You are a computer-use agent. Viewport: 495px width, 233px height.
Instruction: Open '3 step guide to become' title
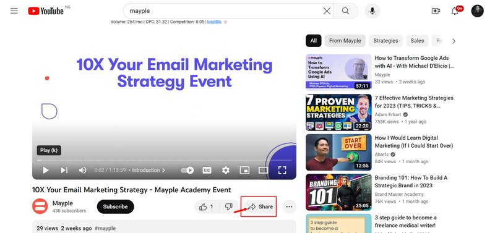coord(406,222)
